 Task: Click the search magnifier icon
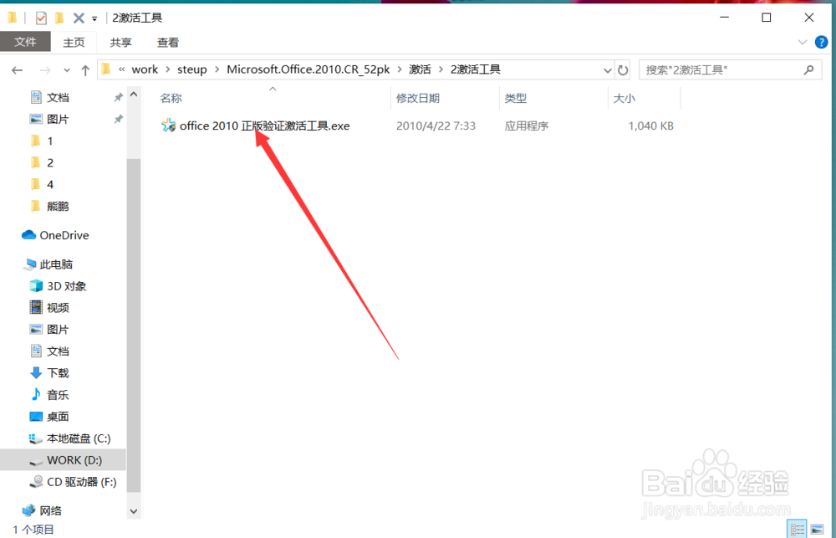(x=808, y=69)
